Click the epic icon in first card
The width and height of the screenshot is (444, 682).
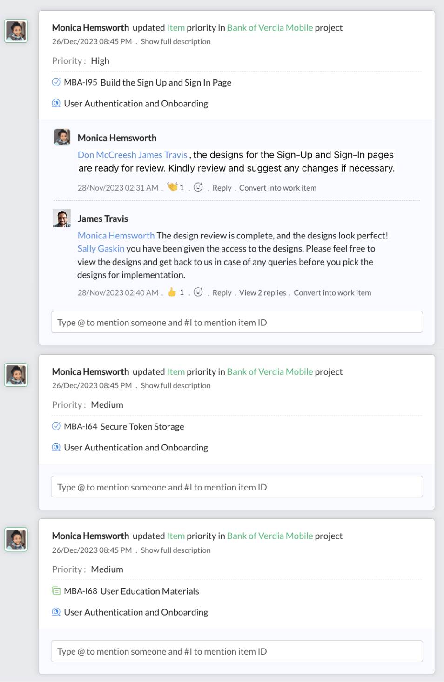click(56, 103)
